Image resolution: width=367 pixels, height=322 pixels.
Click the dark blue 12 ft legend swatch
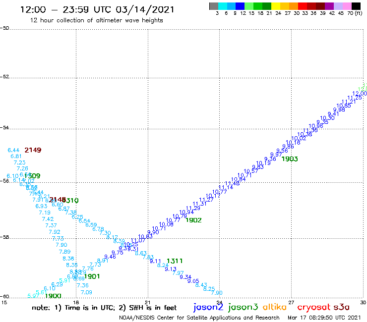pyautogui.click(x=240, y=6)
